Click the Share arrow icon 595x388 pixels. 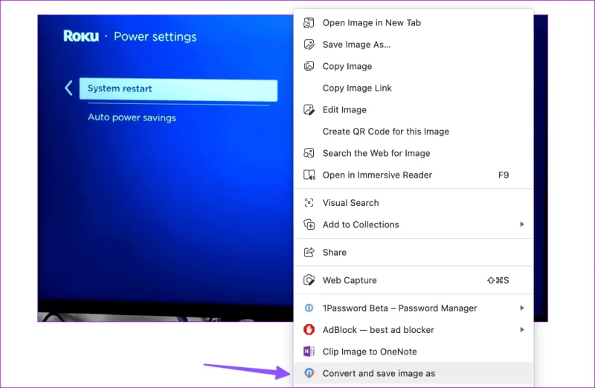click(x=309, y=252)
